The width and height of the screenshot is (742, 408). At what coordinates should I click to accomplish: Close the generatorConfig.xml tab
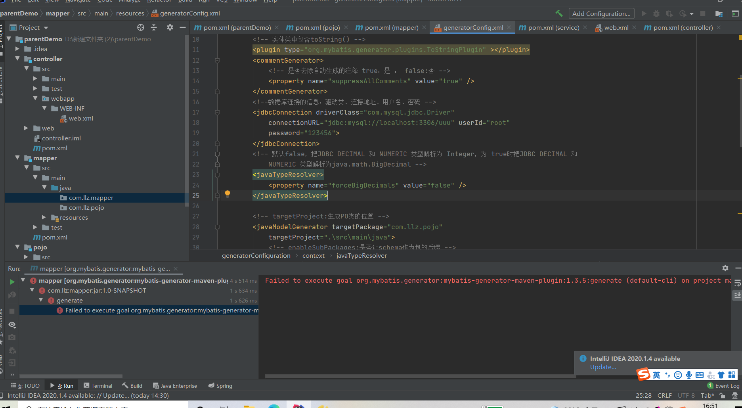click(x=509, y=27)
